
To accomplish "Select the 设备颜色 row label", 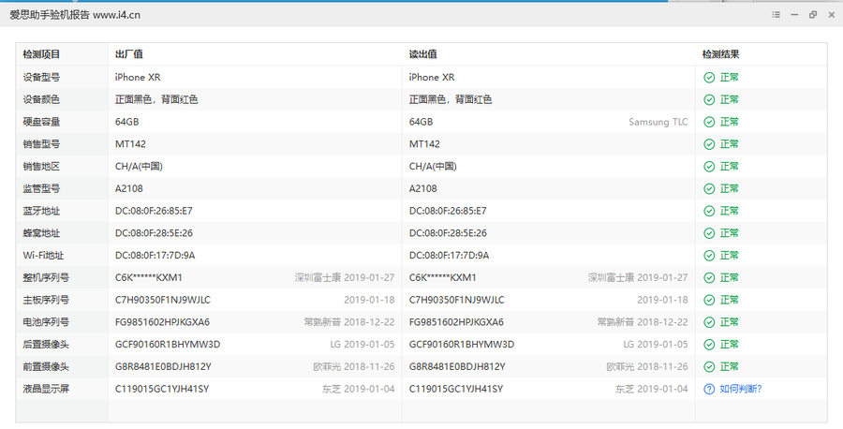I will pyautogui.click(x=41, y=99).
